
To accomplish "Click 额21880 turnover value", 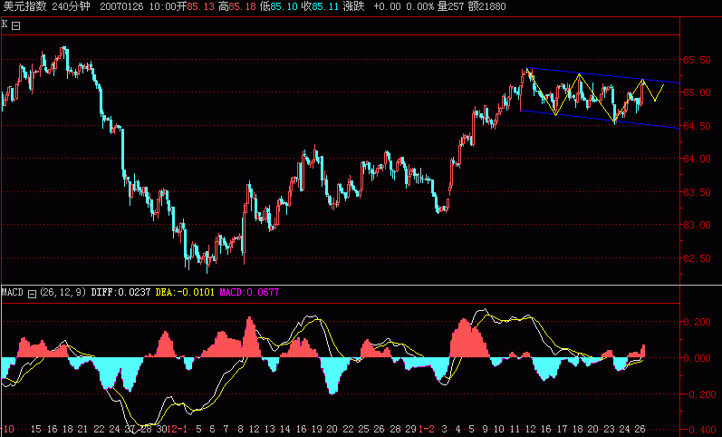I will 487,6.
